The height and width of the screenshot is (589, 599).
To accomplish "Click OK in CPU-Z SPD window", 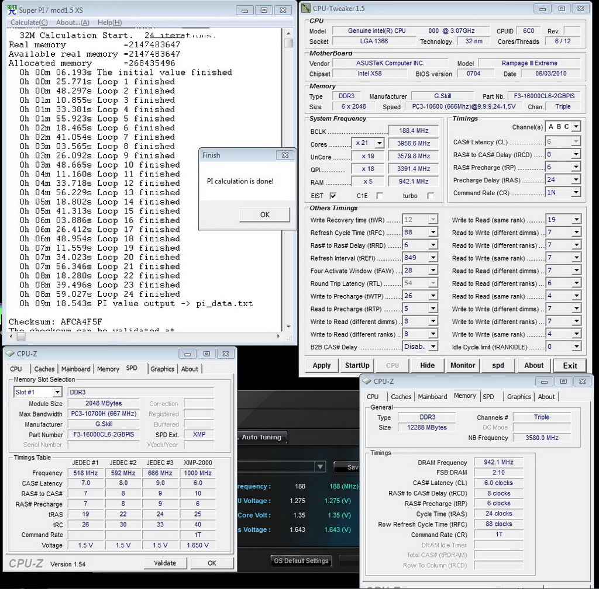I will [x=212, y=563].
